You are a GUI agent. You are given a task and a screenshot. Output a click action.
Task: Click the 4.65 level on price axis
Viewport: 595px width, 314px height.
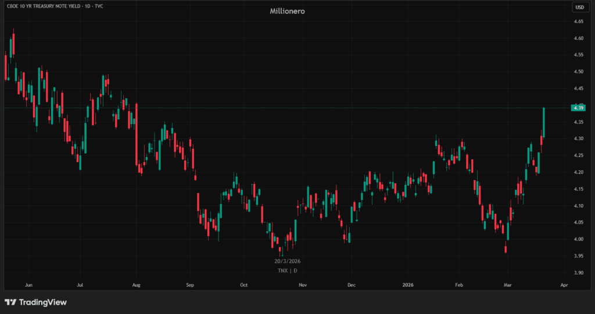coord(578,21)
